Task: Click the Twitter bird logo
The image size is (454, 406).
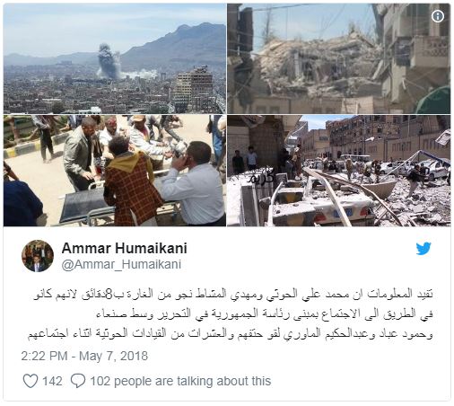Action: pos(423,249)
